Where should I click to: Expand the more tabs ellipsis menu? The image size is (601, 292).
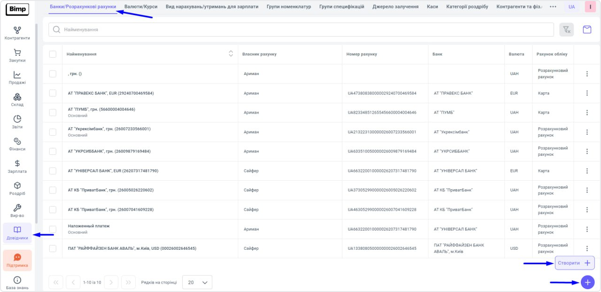[553, 7]
